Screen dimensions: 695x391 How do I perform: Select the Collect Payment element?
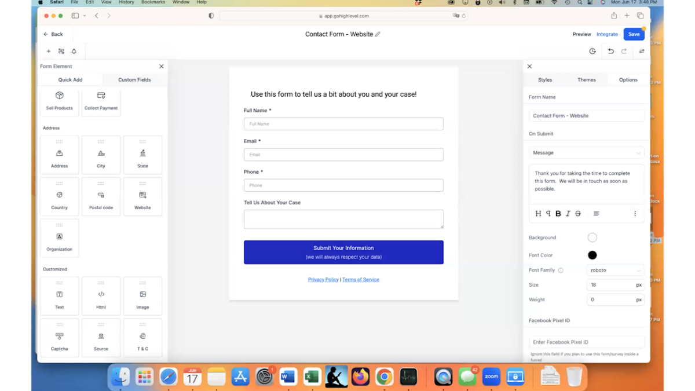[101, 102]
